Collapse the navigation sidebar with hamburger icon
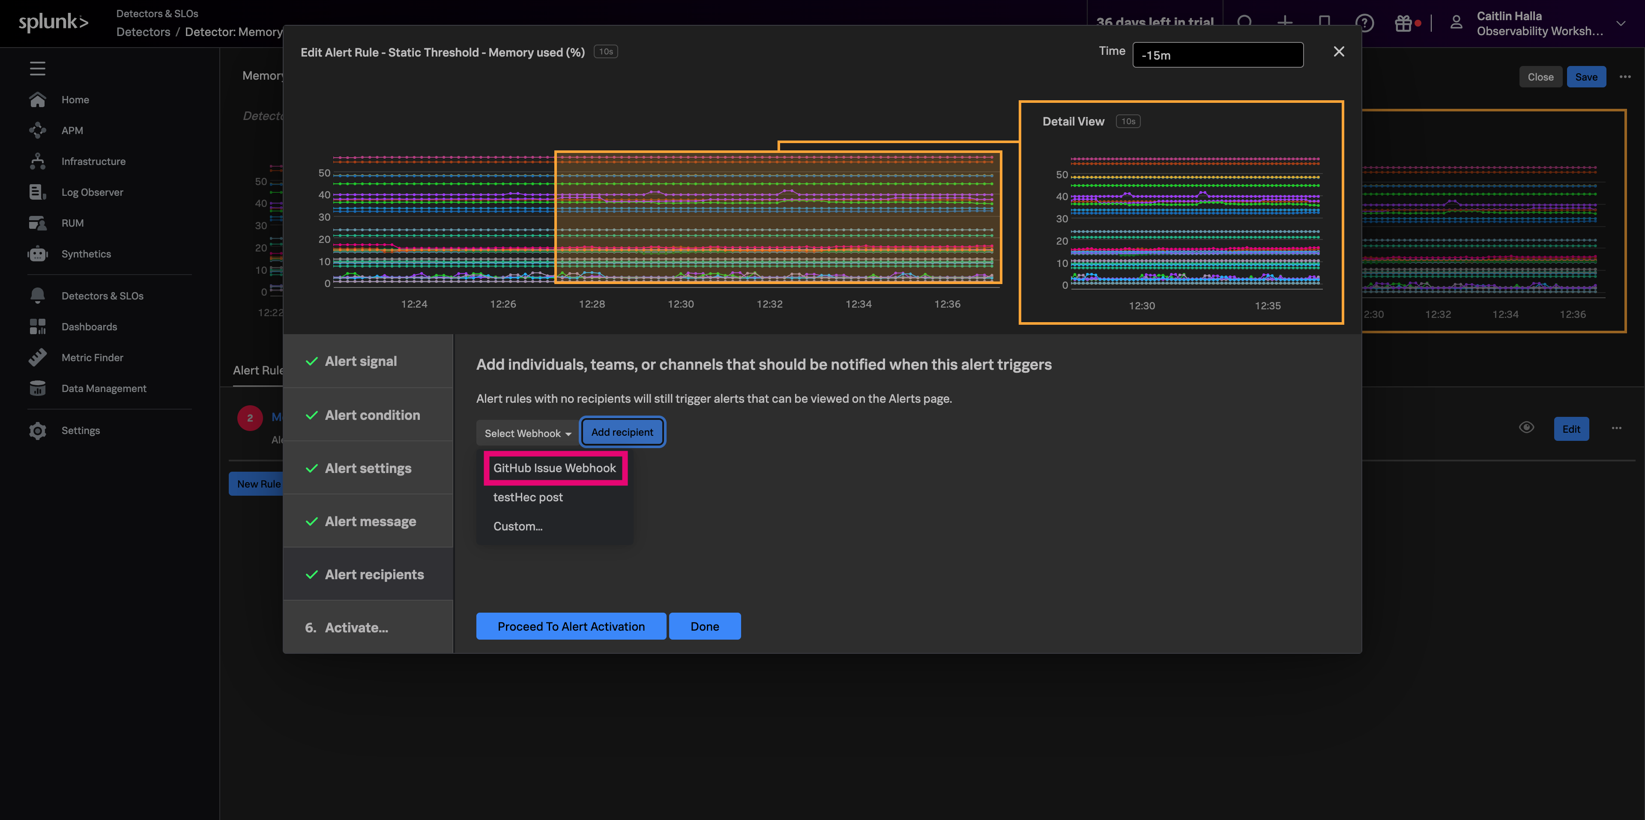This screenshot has height=820, width=1645. pos(38,69)
